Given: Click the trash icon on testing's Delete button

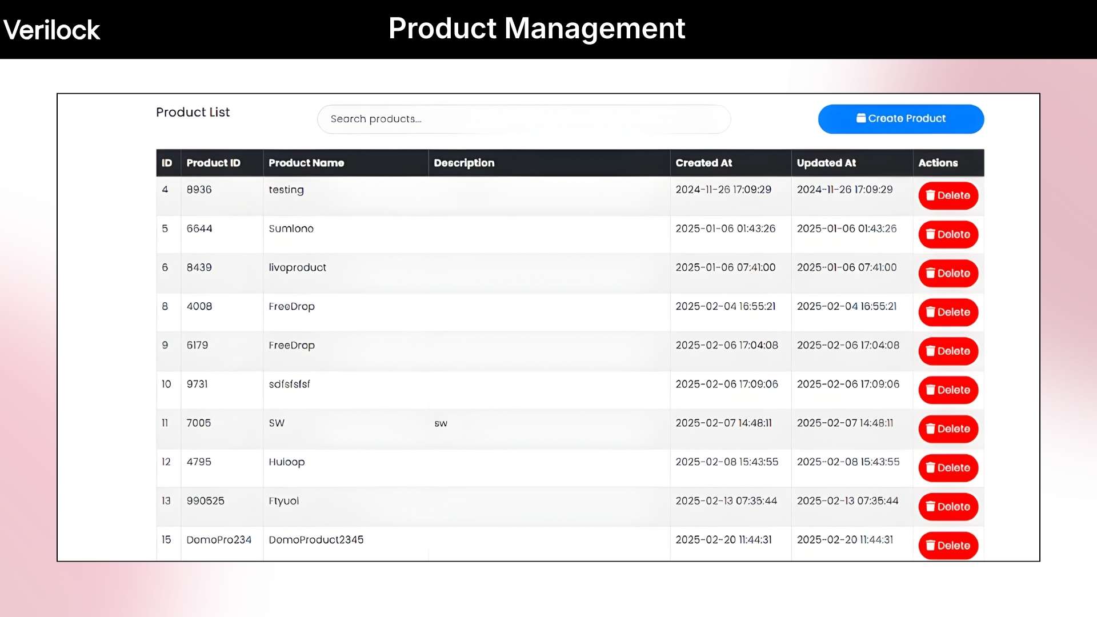Looking at the screenshot, I should 931,195.
